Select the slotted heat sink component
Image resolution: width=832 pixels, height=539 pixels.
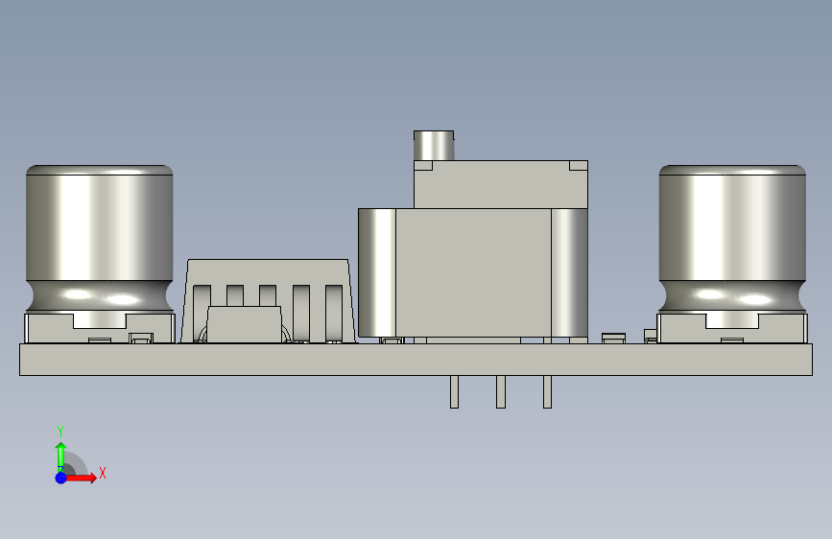tap(268, 273)
